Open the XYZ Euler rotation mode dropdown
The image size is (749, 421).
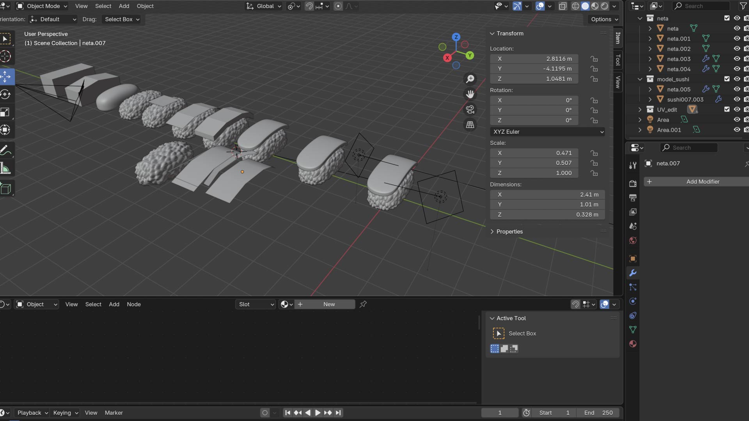(547, 132)
